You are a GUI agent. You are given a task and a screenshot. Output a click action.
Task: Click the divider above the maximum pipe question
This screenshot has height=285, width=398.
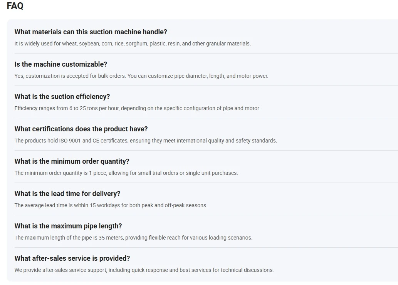tap(206, 215)
